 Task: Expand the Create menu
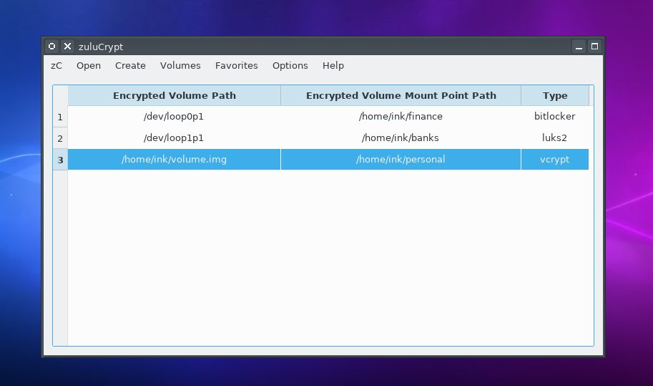130,65
